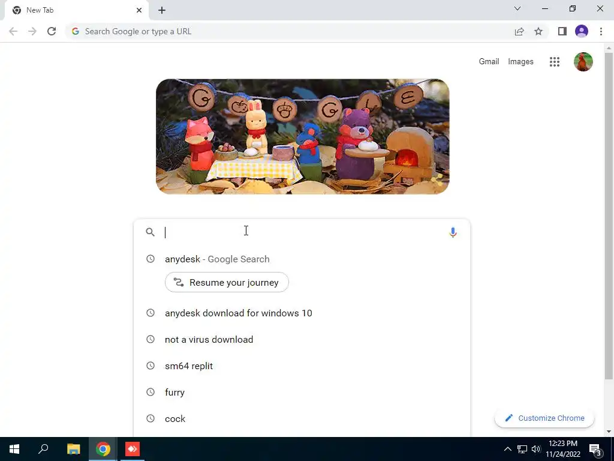Click the Chrome taskbar icon
This screenshot has width=614, height=461.
click(x=103, y=449)
